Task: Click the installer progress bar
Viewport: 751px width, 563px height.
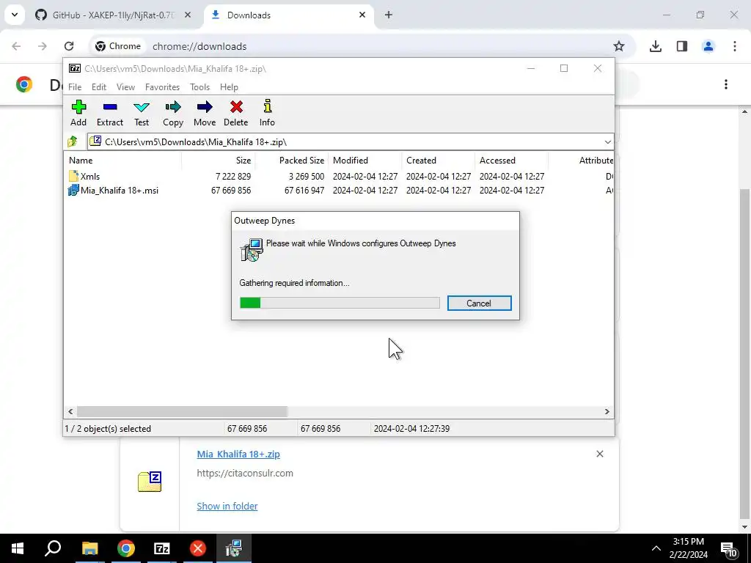Action: click(340, 303)
